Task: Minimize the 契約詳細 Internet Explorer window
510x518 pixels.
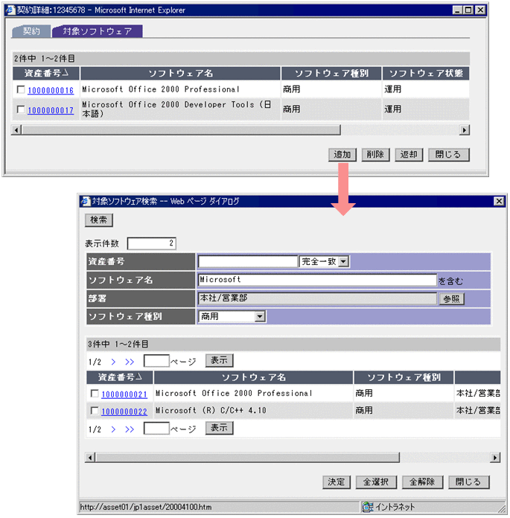Action: tap(457, 10)
